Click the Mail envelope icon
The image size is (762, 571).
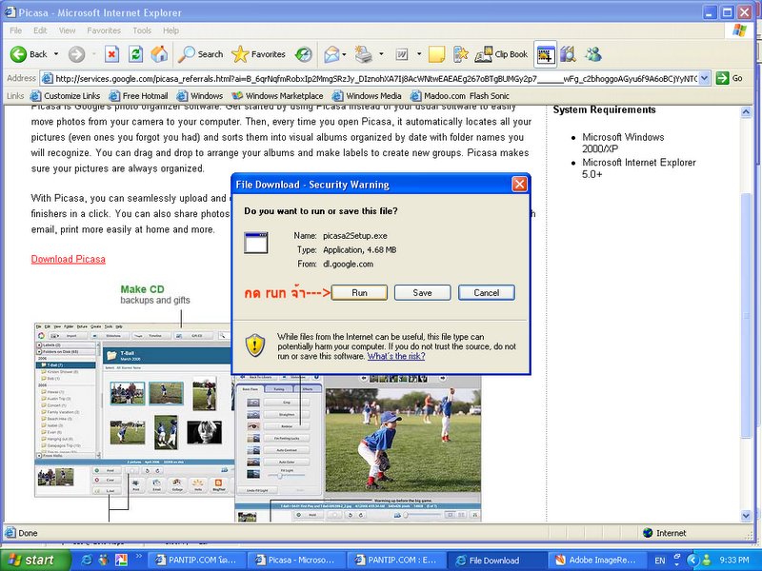331,54
